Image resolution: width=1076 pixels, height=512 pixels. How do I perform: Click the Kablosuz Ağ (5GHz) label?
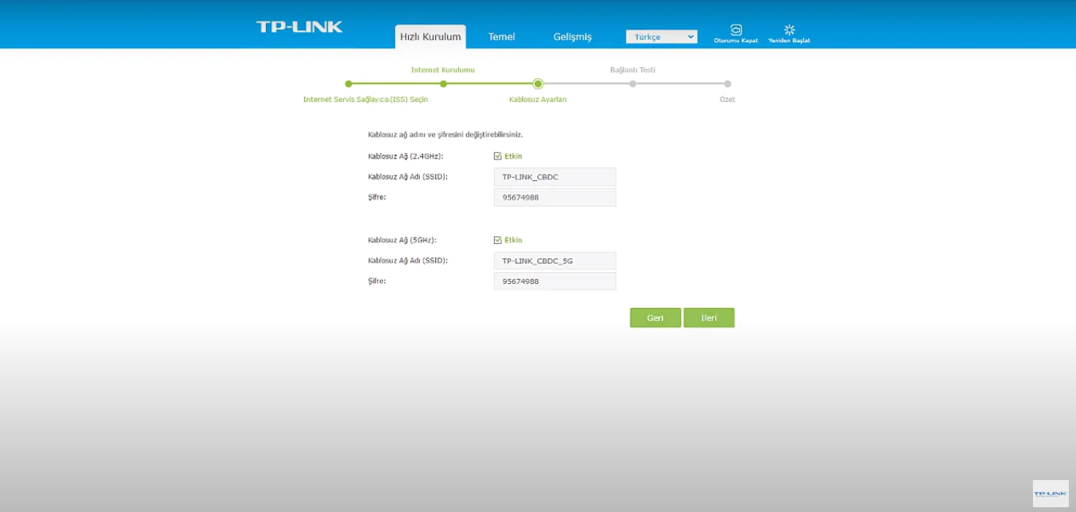click(x=402, y=240)
